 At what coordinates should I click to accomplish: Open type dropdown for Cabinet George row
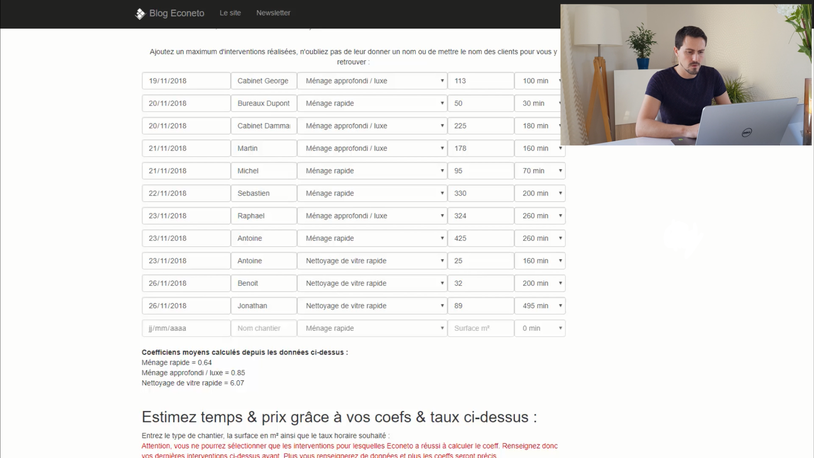[x=372, y=81]
